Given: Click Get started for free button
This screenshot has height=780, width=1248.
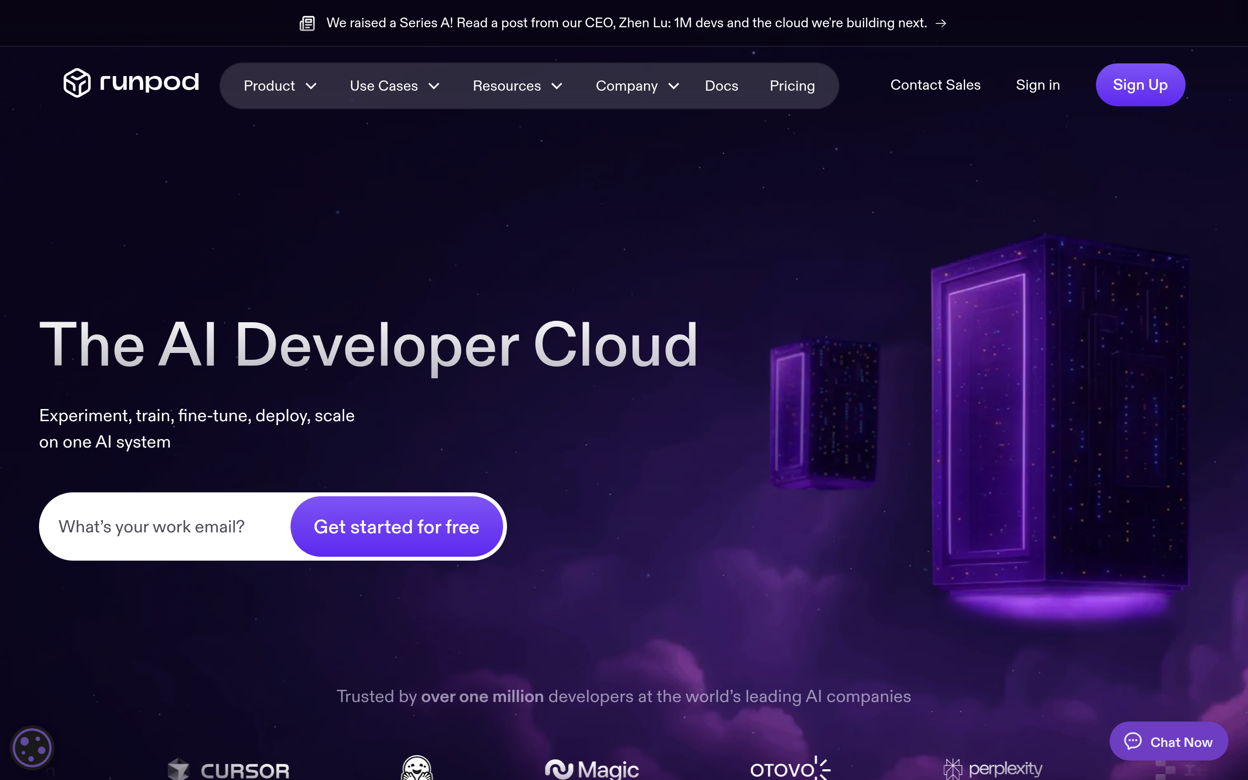Looking at the screenshot, I should (396, 526).
